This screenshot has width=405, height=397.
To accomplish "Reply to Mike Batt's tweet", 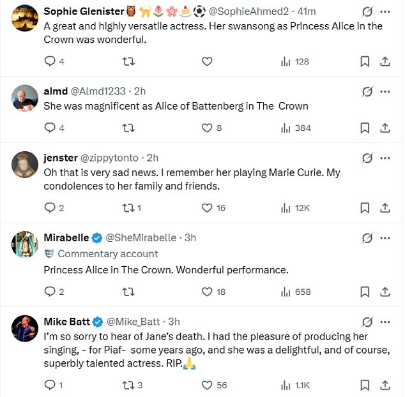I will pos(50,385).
